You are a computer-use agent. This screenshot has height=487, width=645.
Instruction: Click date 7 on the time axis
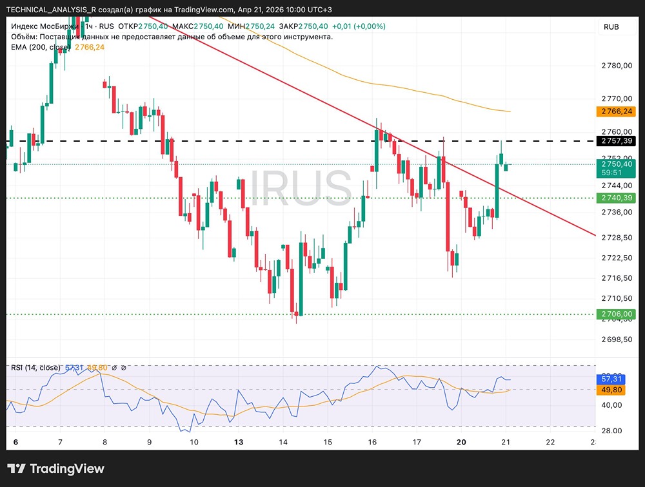point(60,442)
